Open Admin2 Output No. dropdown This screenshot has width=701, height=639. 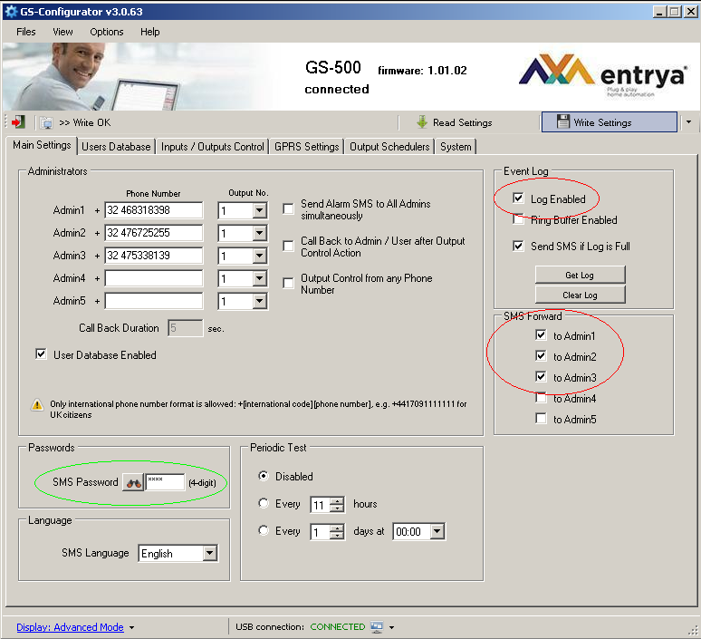259,233
